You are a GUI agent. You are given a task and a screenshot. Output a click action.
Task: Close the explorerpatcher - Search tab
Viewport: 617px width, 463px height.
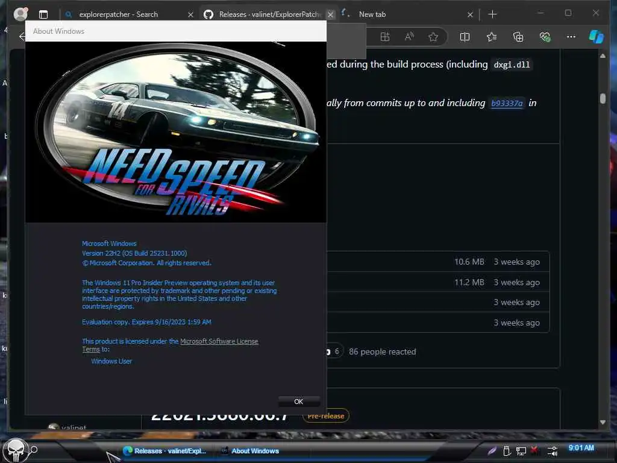click(x=190, y=14)
